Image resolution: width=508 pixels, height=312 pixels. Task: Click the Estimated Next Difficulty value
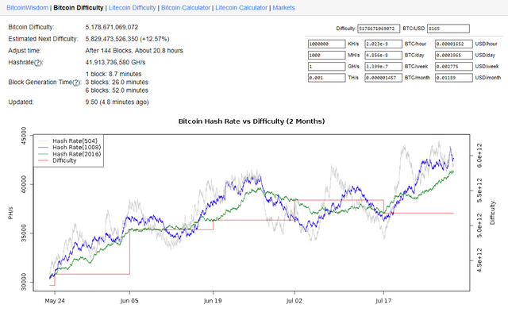coord(127,39)
